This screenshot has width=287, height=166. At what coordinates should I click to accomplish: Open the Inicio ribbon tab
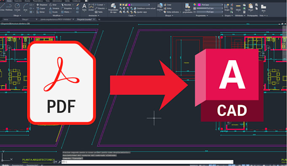tap(9, 1)
